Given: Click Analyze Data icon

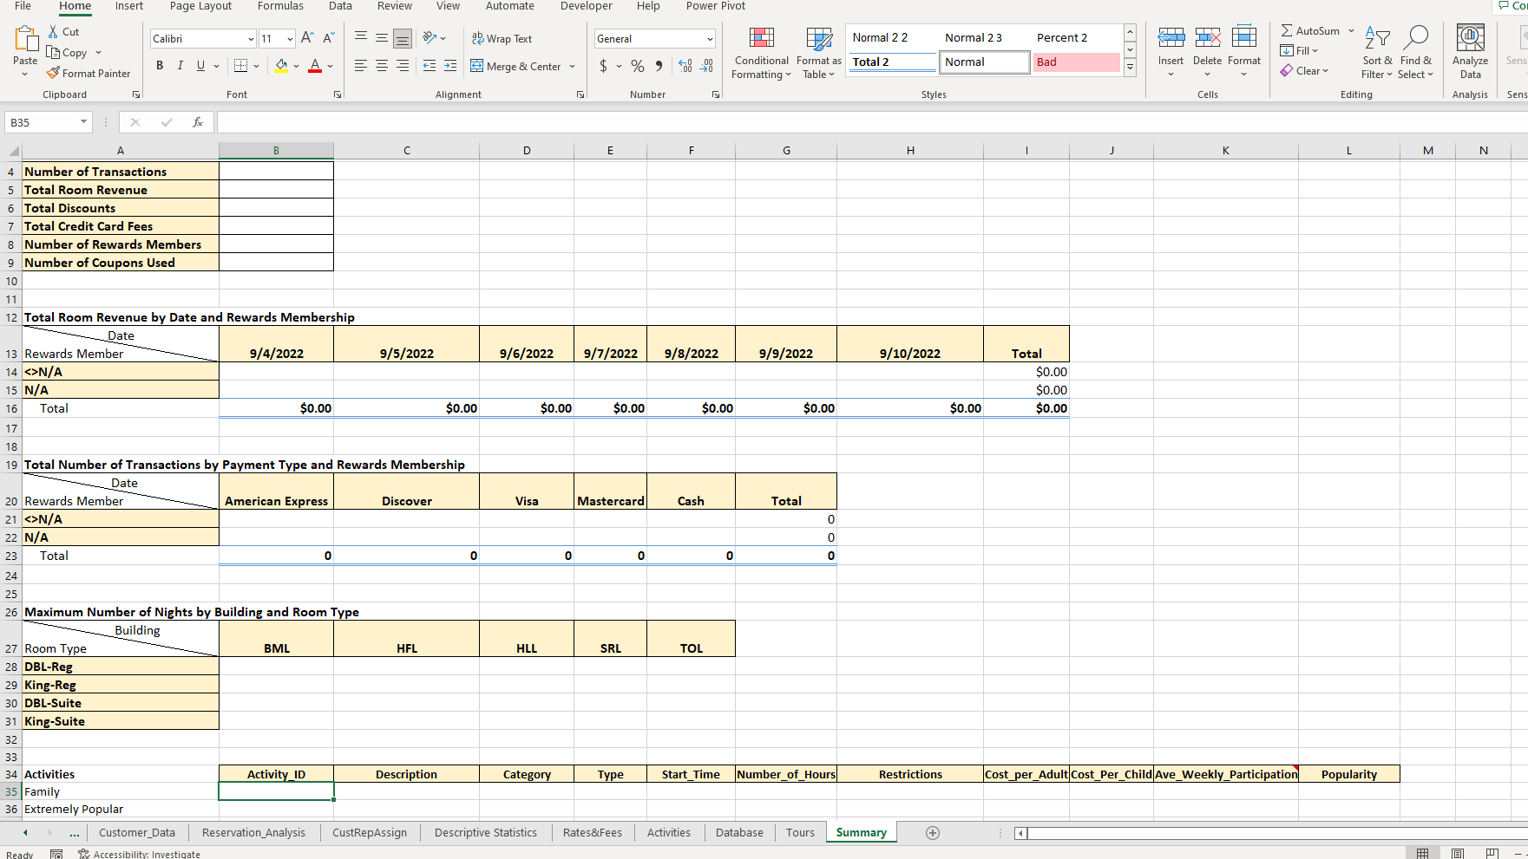Looking at the screenshot, I should point(1470,39).
